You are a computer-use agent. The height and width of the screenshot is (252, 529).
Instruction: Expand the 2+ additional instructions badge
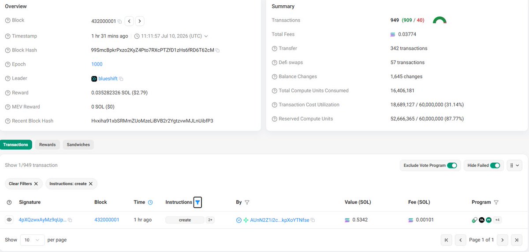click(x=210, y=220)
